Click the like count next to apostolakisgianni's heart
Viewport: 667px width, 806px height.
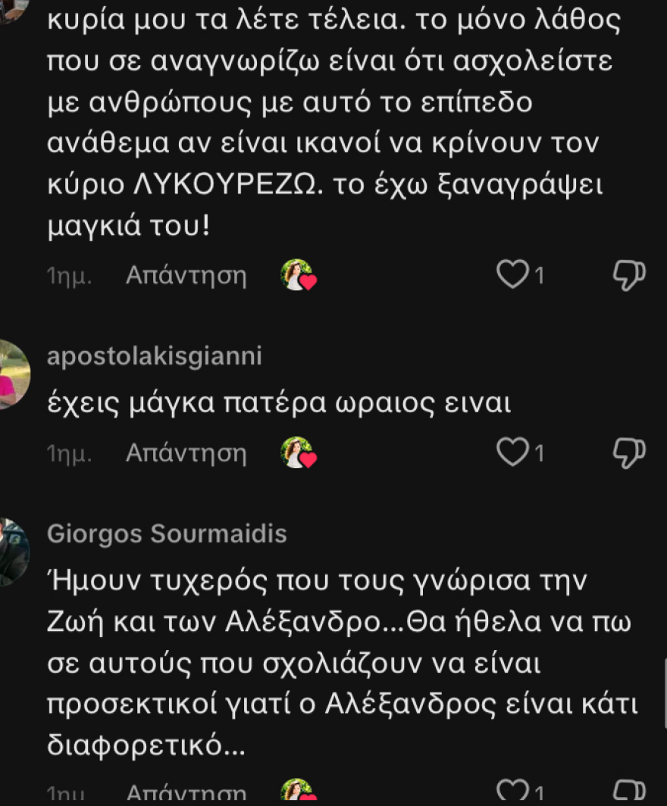pyautogui.click(x=540, y=453)
